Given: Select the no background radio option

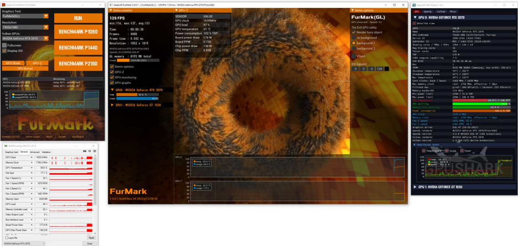Looking at the screenshot, I should point(354,38).
